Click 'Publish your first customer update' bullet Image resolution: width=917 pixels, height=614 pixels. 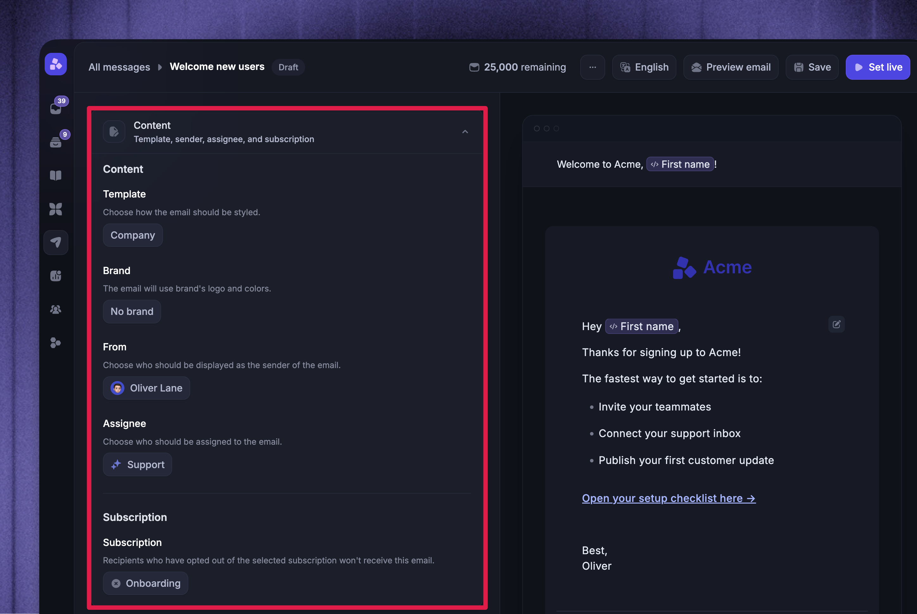(x=686, y=460)
